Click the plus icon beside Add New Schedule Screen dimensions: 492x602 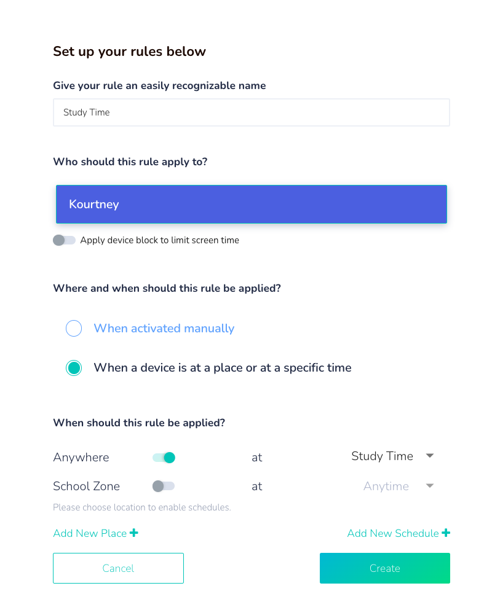[x=446, y=533]
